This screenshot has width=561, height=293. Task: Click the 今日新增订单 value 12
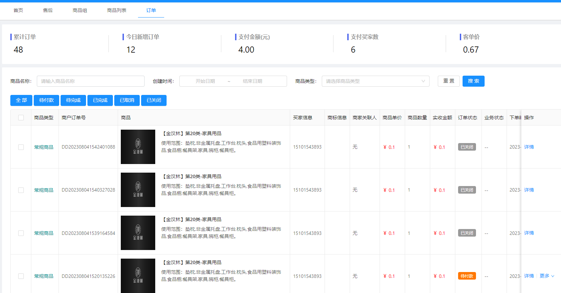pos(131,50)
